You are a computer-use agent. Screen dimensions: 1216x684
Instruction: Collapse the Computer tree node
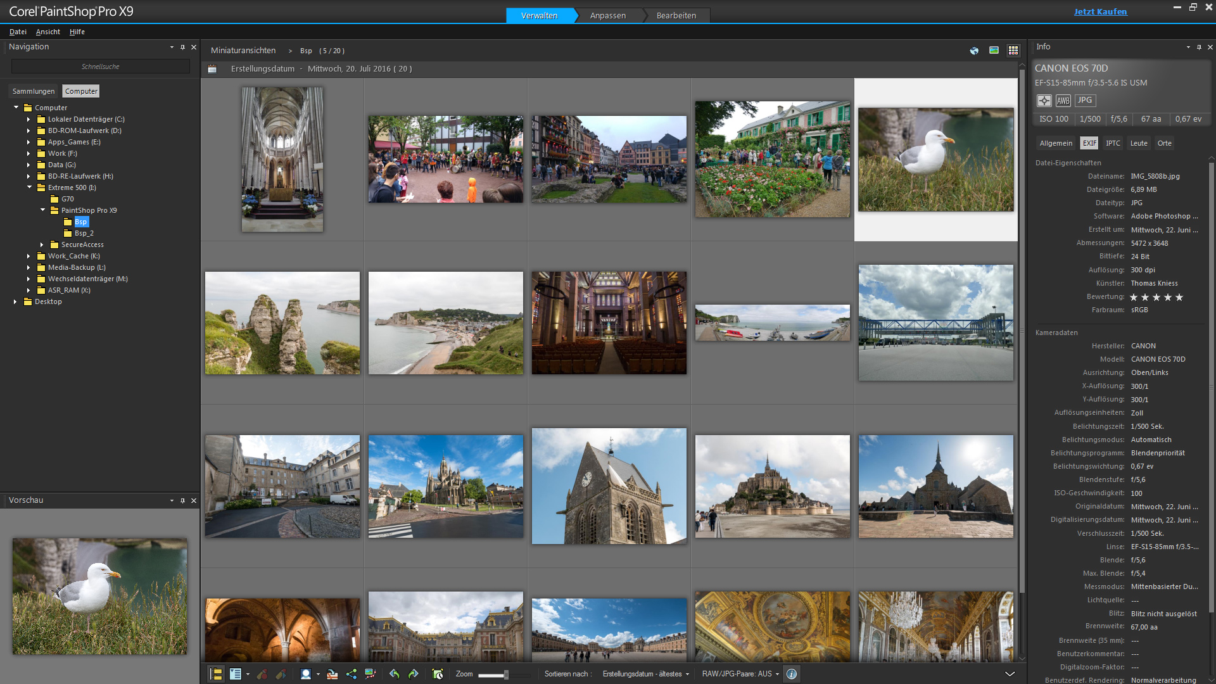[16, 108]
